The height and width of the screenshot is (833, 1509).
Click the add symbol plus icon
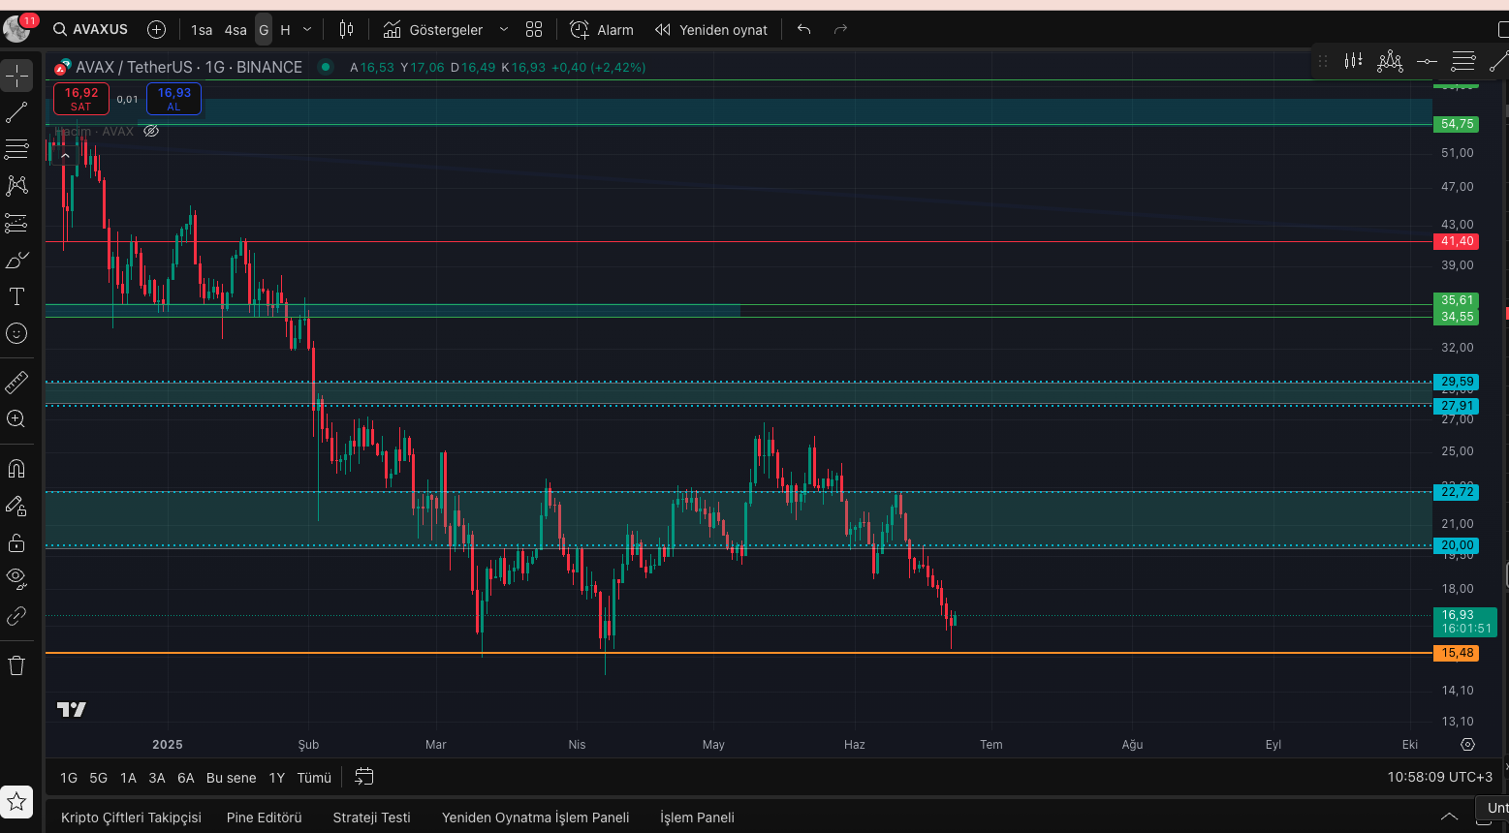click(x=156, y=30)
